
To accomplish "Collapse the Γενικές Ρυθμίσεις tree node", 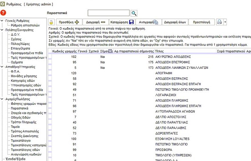I will pos(2,21).
